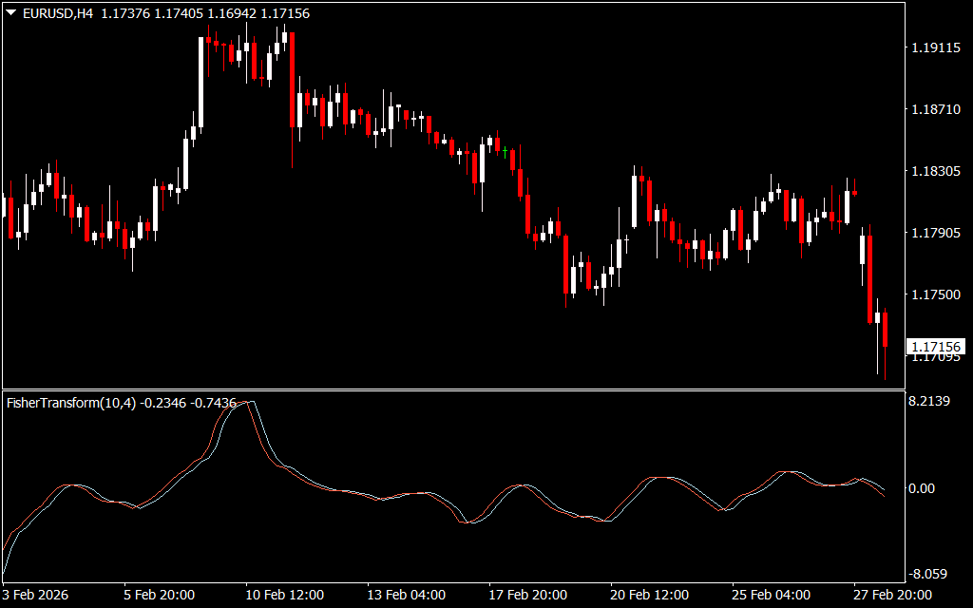Click the 1.17500 price axis label
The width and height of the screenshot is (973, 608).
click(936, 295)
